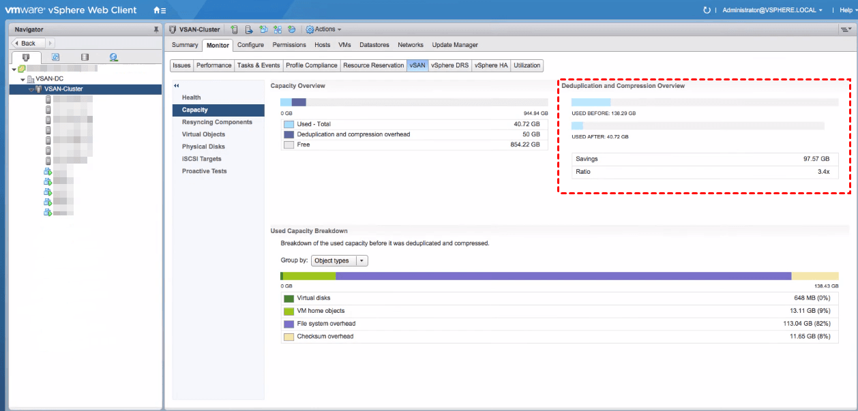This screenshot has height=411, width=858.
Task: Select the vSphere HA sub-tab
Action: click(491, 65)
